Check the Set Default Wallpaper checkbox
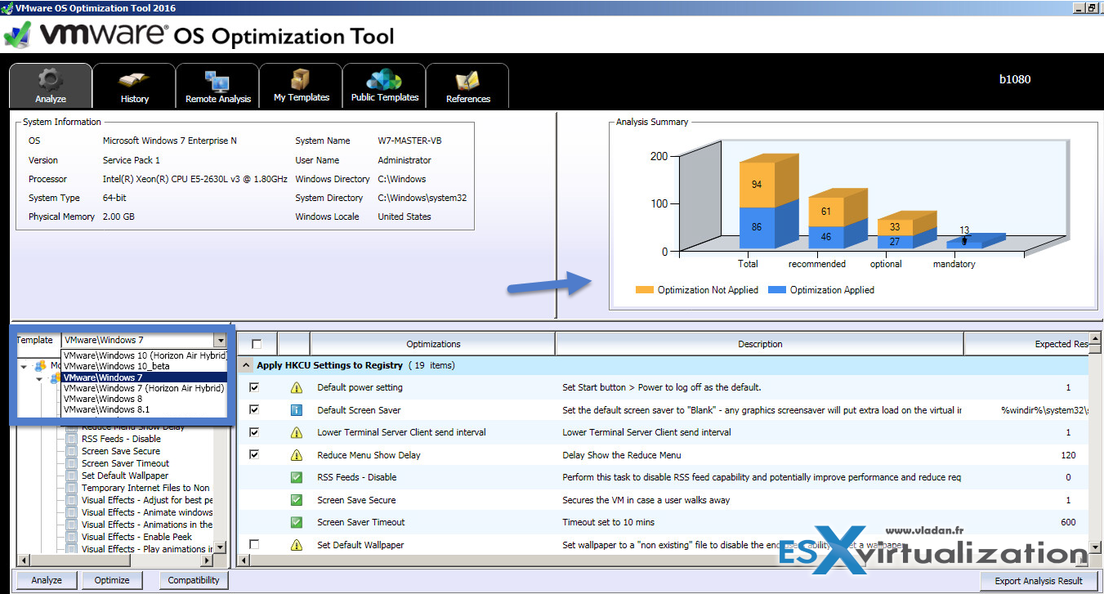 coord(254,545)
